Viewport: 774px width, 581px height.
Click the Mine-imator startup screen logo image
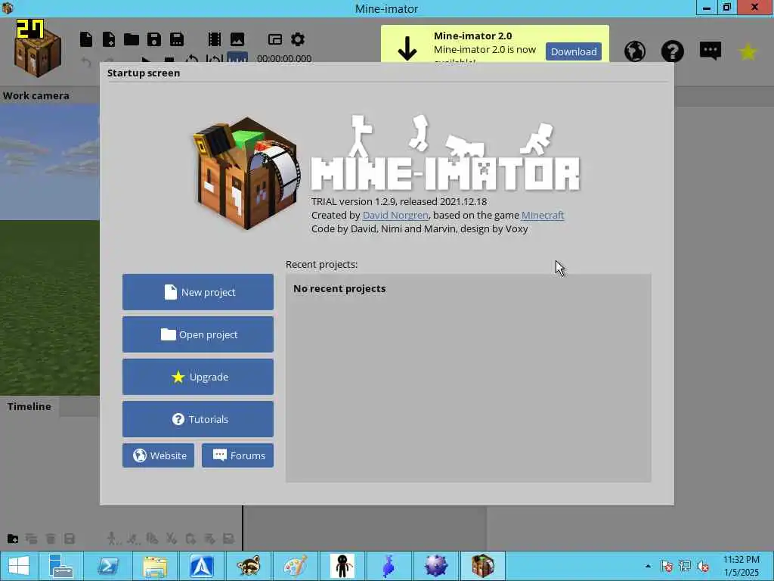point(247,173)
